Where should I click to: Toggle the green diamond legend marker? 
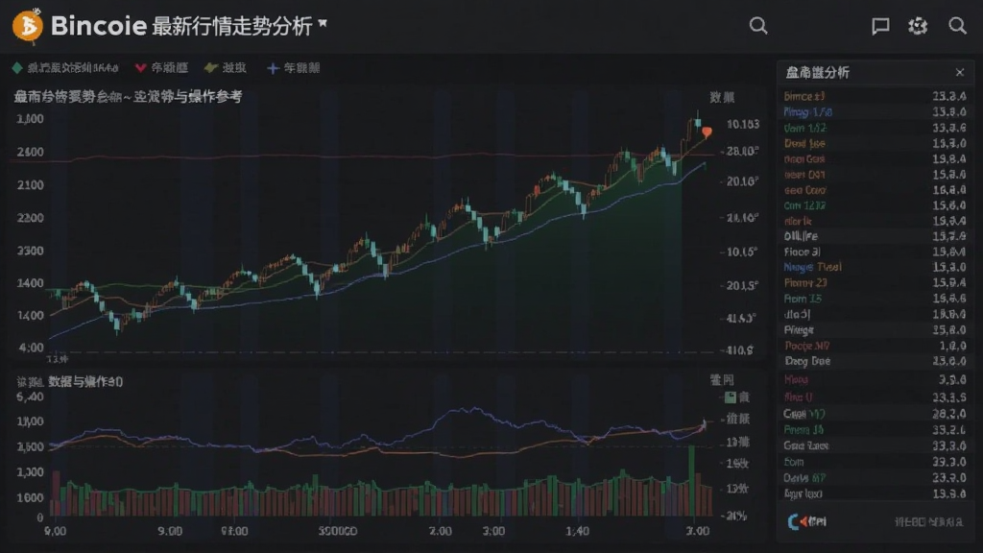[17, 68]
